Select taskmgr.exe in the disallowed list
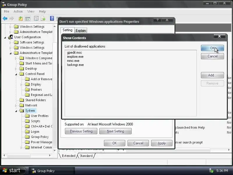 (75, 65)
